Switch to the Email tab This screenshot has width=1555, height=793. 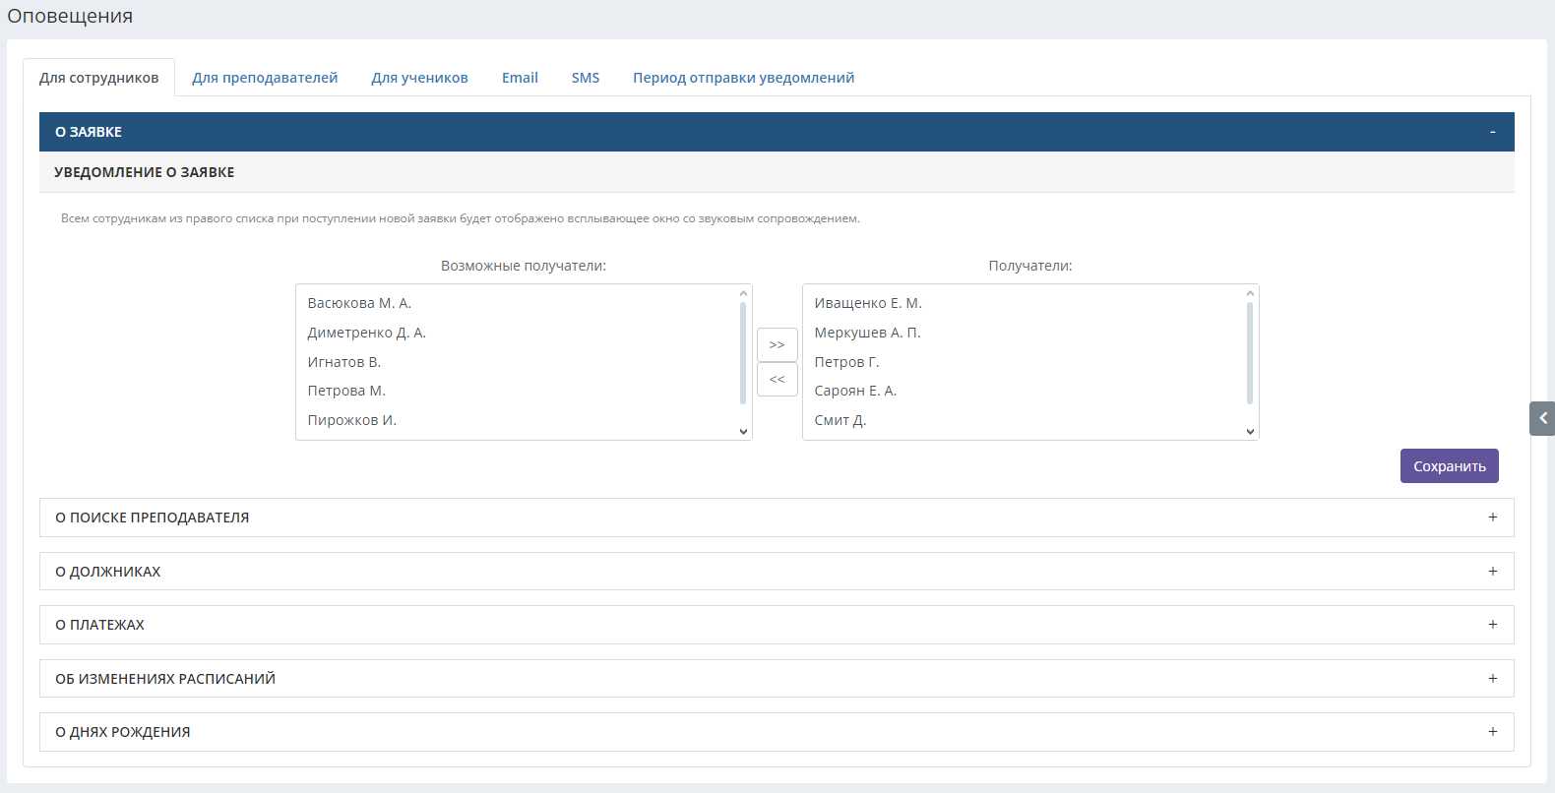(520, 78)
